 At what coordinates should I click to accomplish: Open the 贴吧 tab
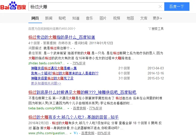point(62,18)
